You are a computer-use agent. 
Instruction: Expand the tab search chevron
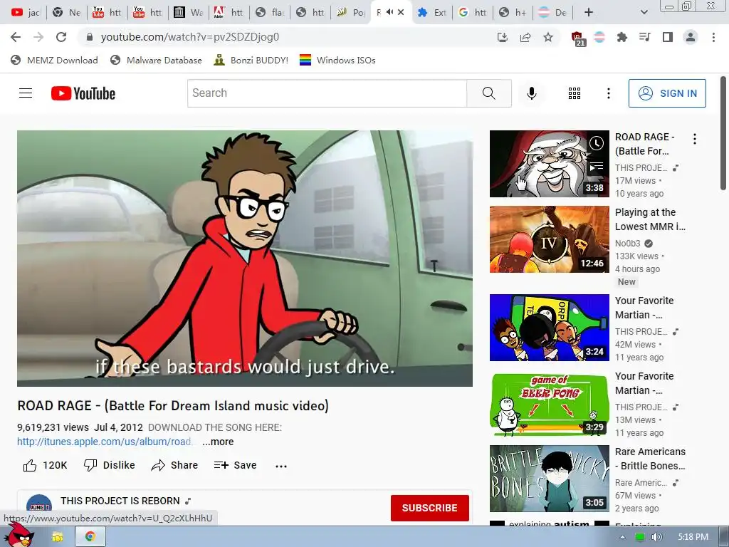(644, 13)
